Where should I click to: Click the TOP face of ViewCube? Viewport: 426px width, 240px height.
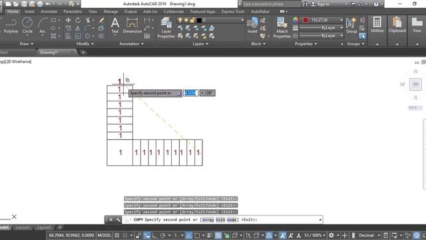415,85
